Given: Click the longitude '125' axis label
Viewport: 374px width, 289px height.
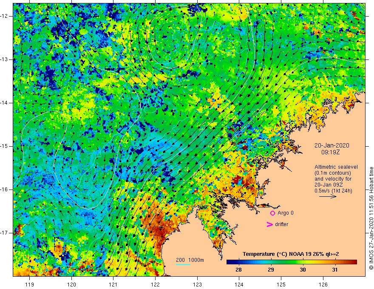Looking at the screenshot, I should tap(281, 284).
